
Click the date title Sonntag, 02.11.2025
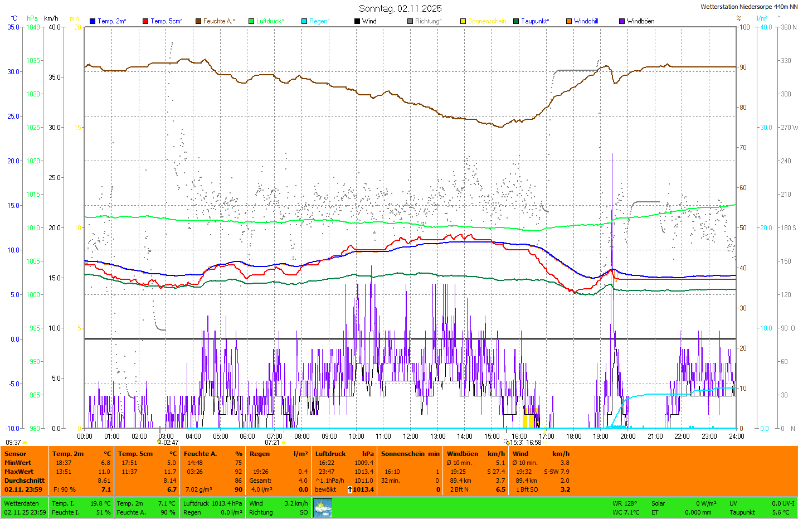point(400,8)
